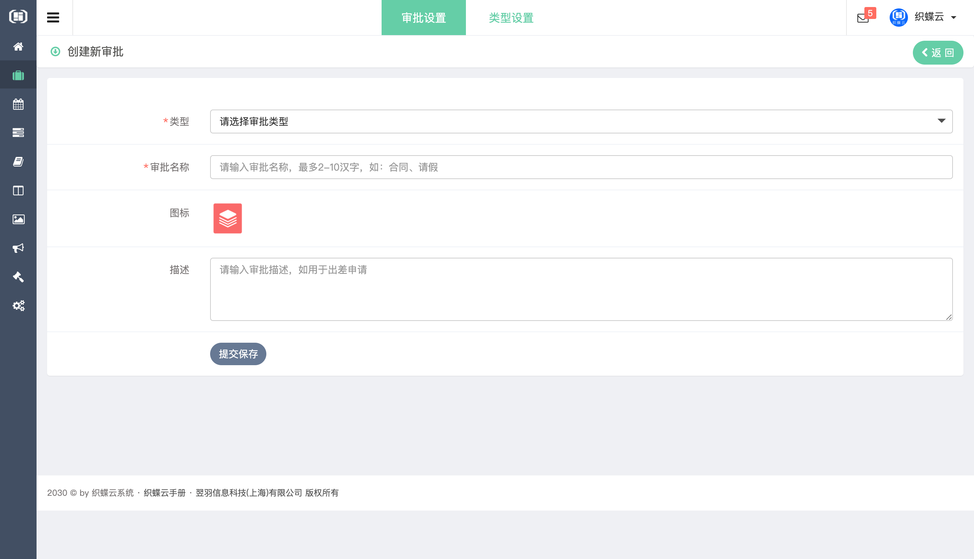Screen dimensions: 974x559
Task: Open the mail notifications icon with badge
Action: 863,18
